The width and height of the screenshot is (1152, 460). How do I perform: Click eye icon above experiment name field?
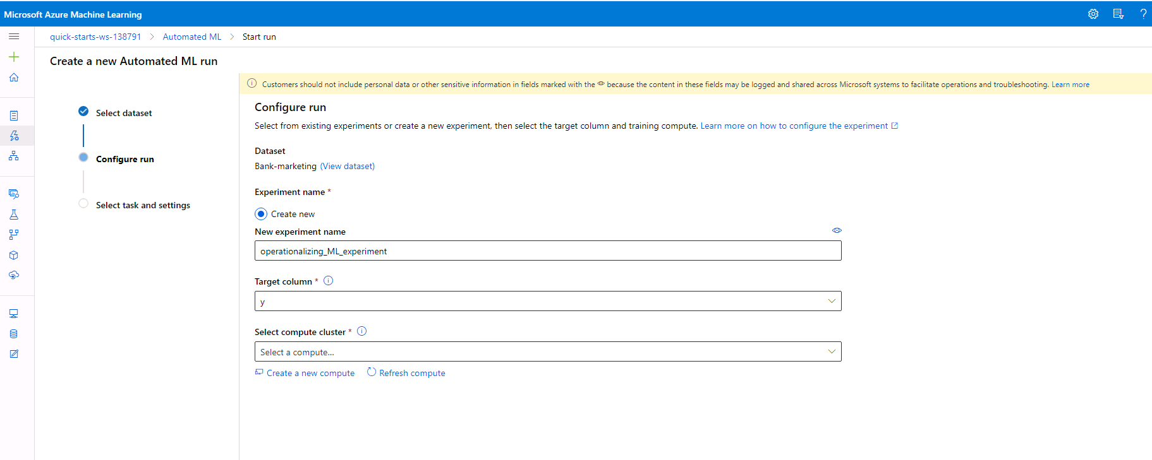pos(837,230)
